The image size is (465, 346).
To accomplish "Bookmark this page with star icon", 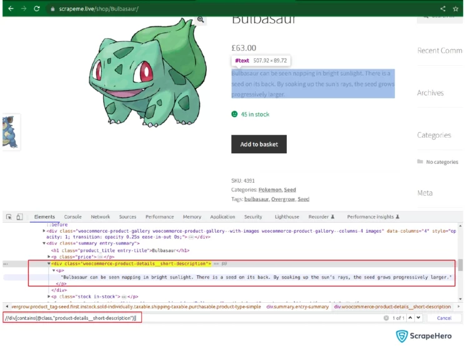I will click(456, 9).
